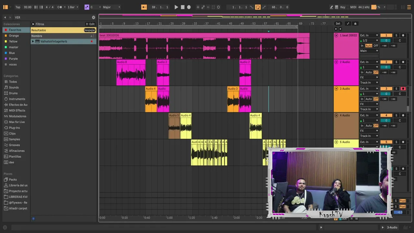
Task: Click the Tap tempo button
Action: tap(18, 7)
